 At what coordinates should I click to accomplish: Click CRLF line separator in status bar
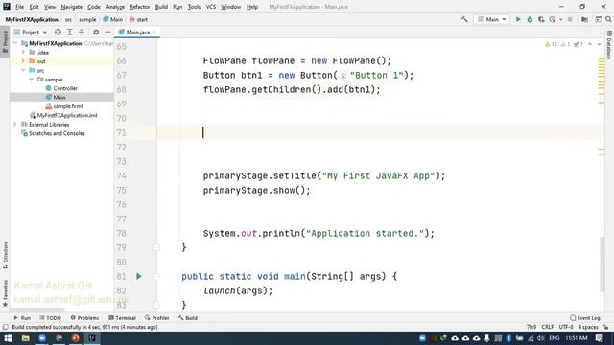tap(548, 327)
